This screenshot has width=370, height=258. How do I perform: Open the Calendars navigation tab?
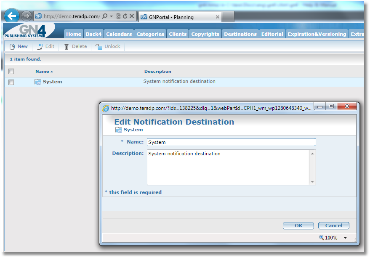click(119, 34)
